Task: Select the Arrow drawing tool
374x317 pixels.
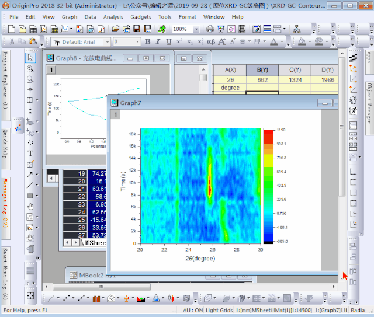Action: (x=30, y=175)
